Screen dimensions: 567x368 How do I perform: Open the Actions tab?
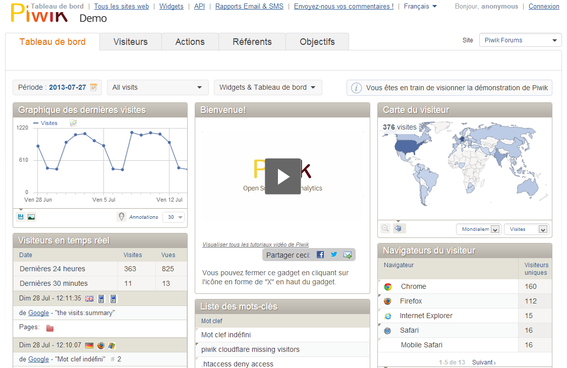(190, 42)
